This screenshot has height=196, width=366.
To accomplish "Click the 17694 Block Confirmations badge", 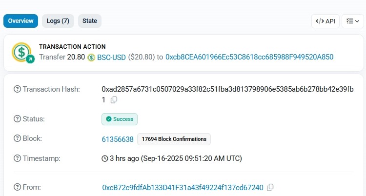I will point(174,139).
